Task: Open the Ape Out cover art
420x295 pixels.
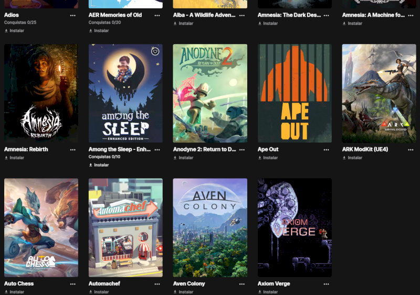Action: point(295,93)
